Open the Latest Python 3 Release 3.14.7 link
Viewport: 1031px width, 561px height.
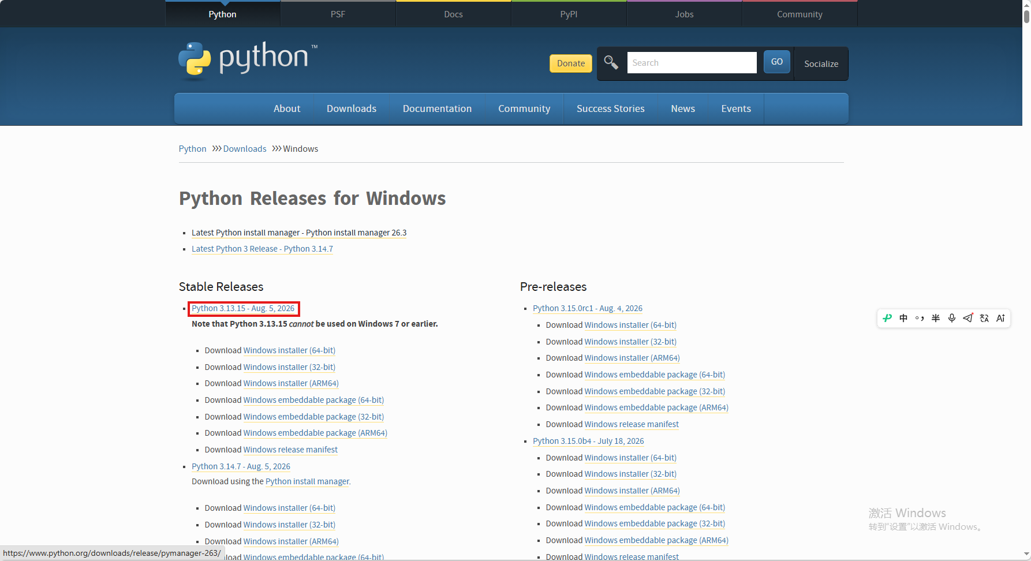[x=262, y=249]
